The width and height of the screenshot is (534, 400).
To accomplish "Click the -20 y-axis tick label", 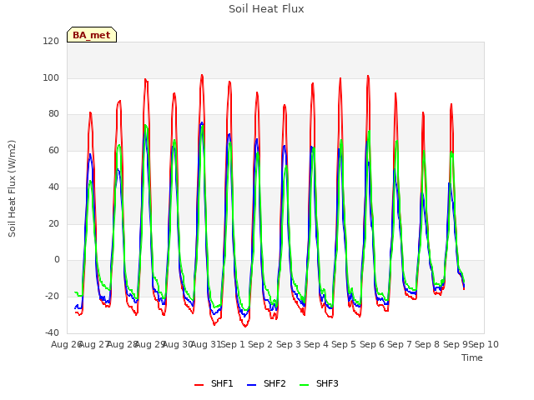I will pyautogui.click(x=52, y=297).
